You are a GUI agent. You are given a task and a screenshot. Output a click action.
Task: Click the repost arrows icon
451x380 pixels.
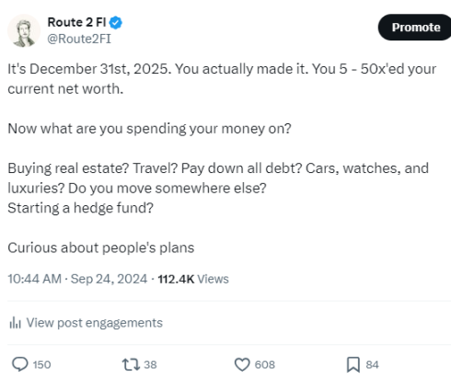click(x=131, y=364)
